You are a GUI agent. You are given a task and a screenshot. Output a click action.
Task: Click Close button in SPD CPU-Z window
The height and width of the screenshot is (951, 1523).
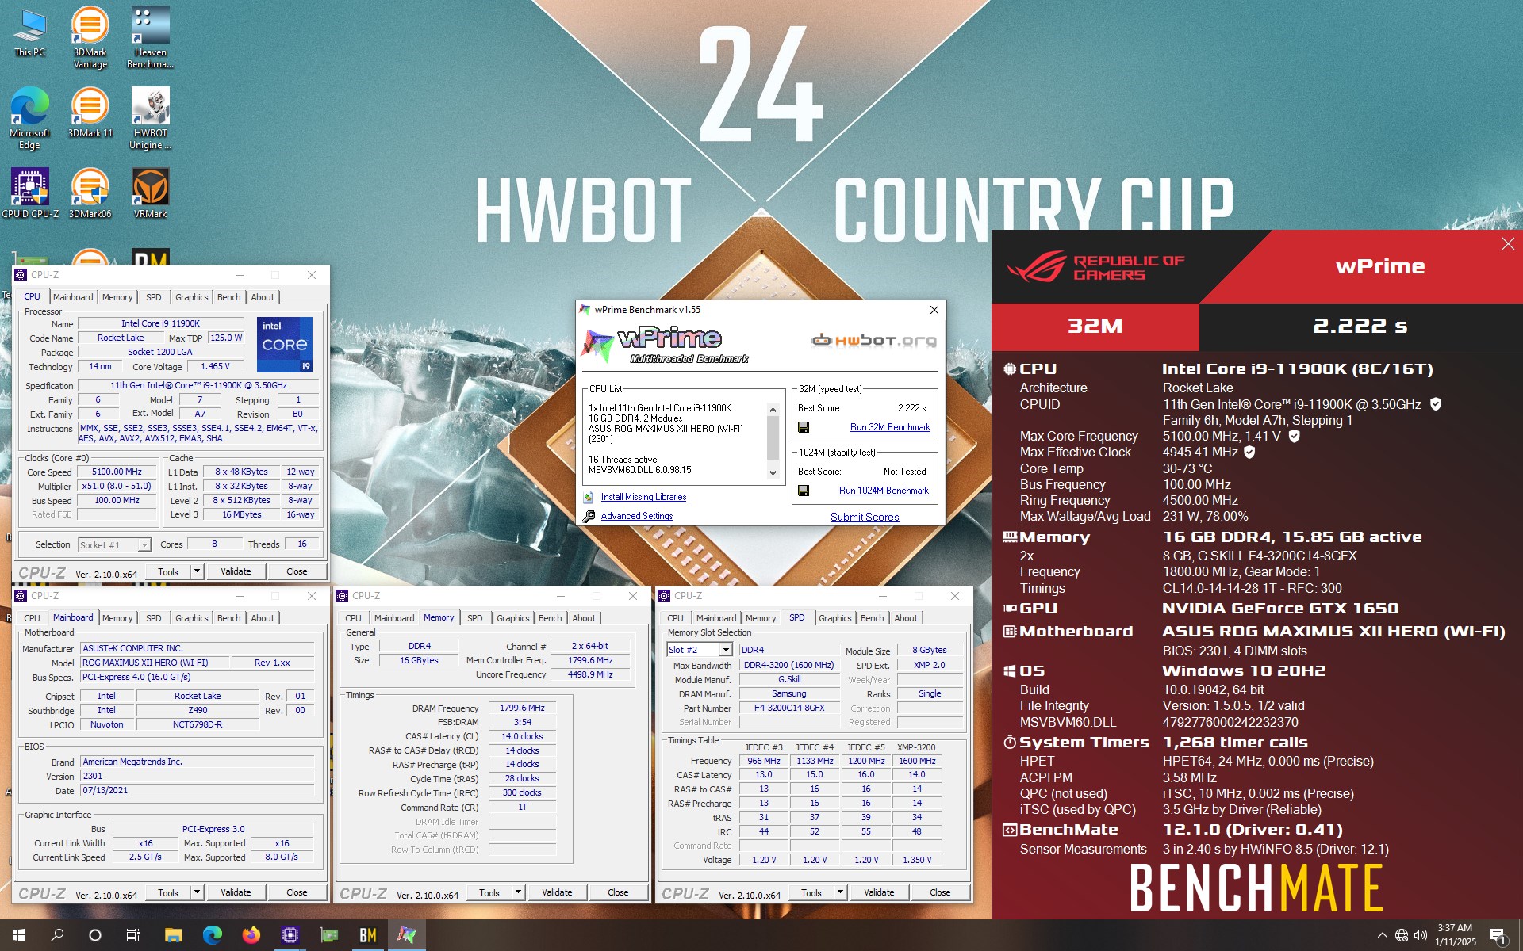click(940, 892)
